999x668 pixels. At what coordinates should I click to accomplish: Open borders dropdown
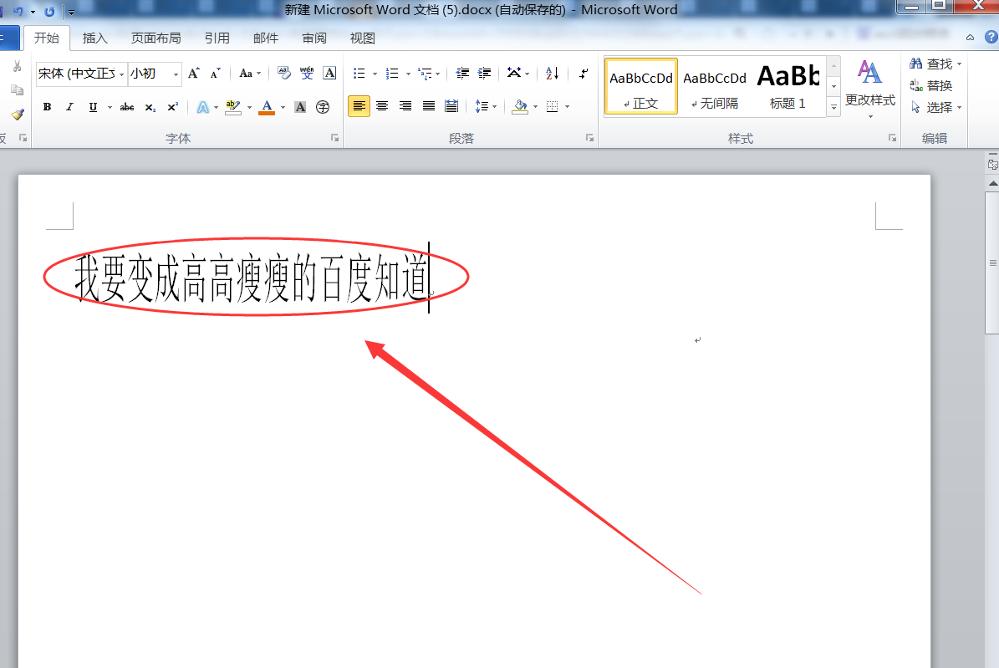567,106
